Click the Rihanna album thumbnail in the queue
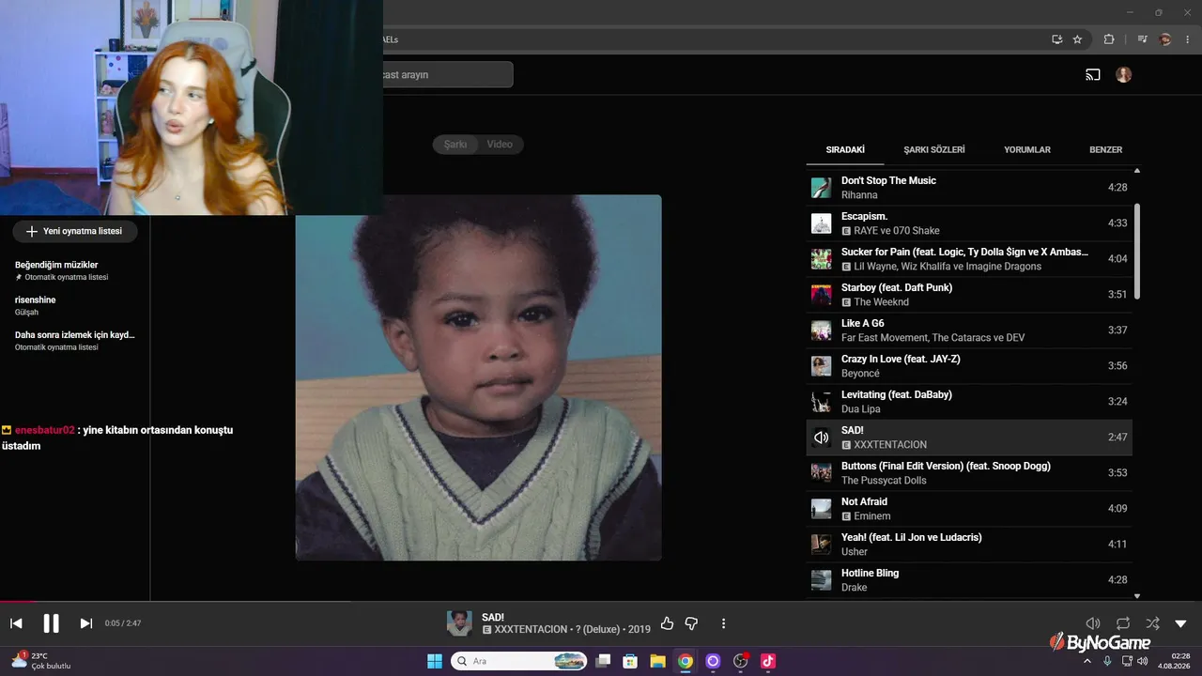 coord(821,188)
